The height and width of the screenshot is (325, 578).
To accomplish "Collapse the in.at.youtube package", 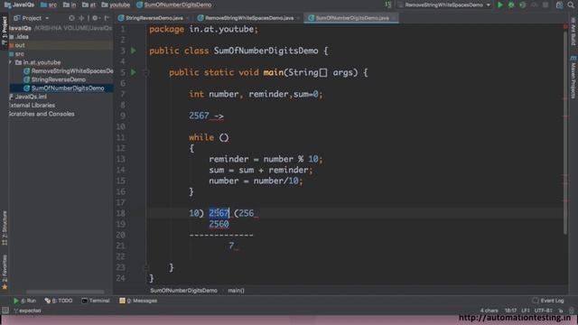I will tap(10, 62).
